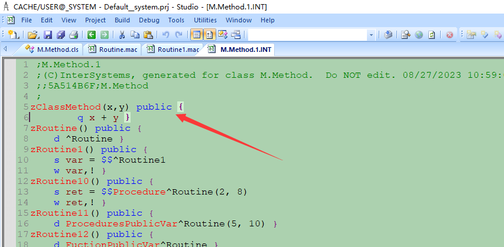Click the Watch window toolbar icon
The image size is (504, 247).
pos(236,35)
